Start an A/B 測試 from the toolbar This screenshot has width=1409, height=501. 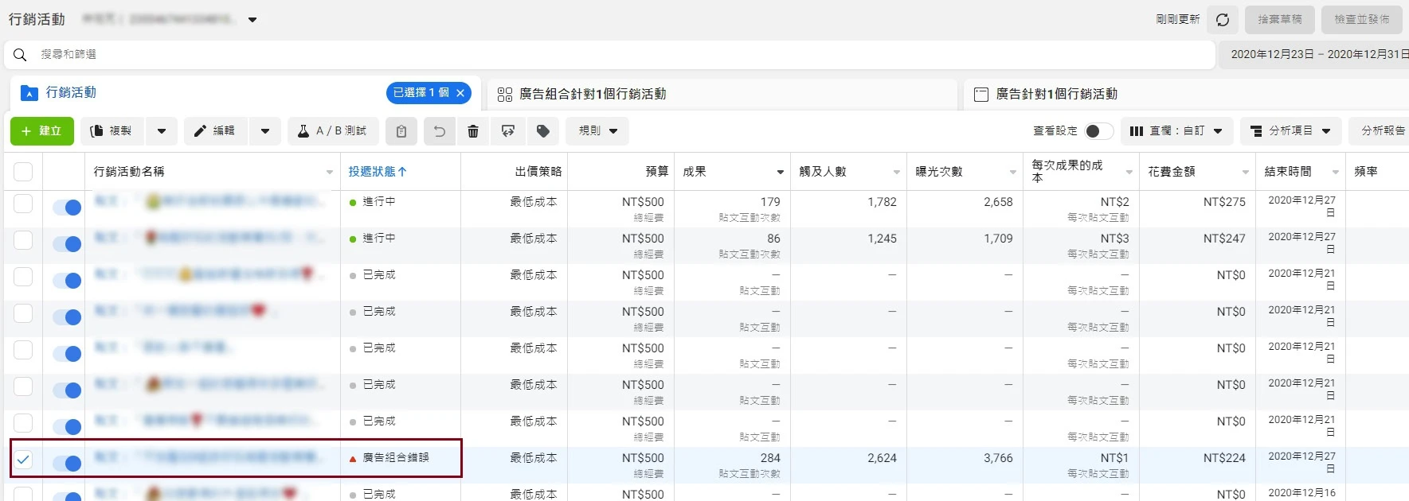pyautogui.click(x=332, y=131)
